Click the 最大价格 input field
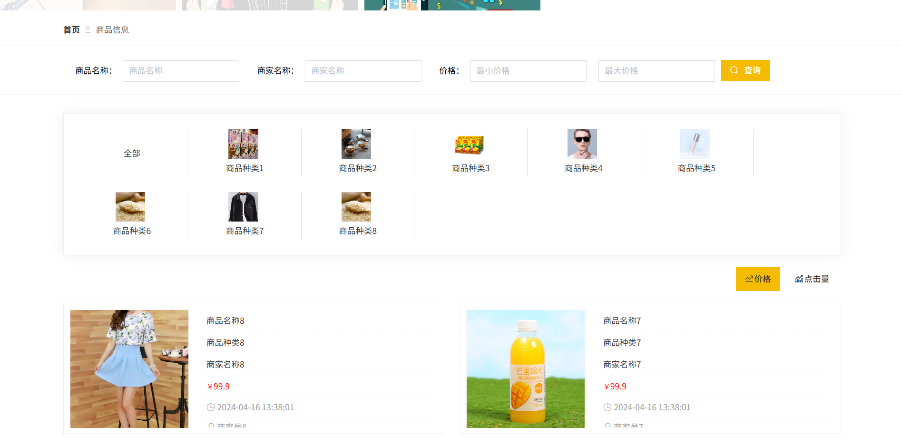Viewport: 901px width, 445px height. pos(656,71)
